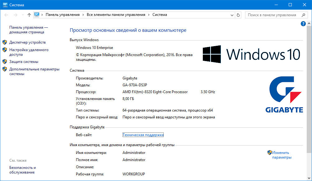Click shield icon beside 'Дополнительные параметры системы'

pos(5,69)
